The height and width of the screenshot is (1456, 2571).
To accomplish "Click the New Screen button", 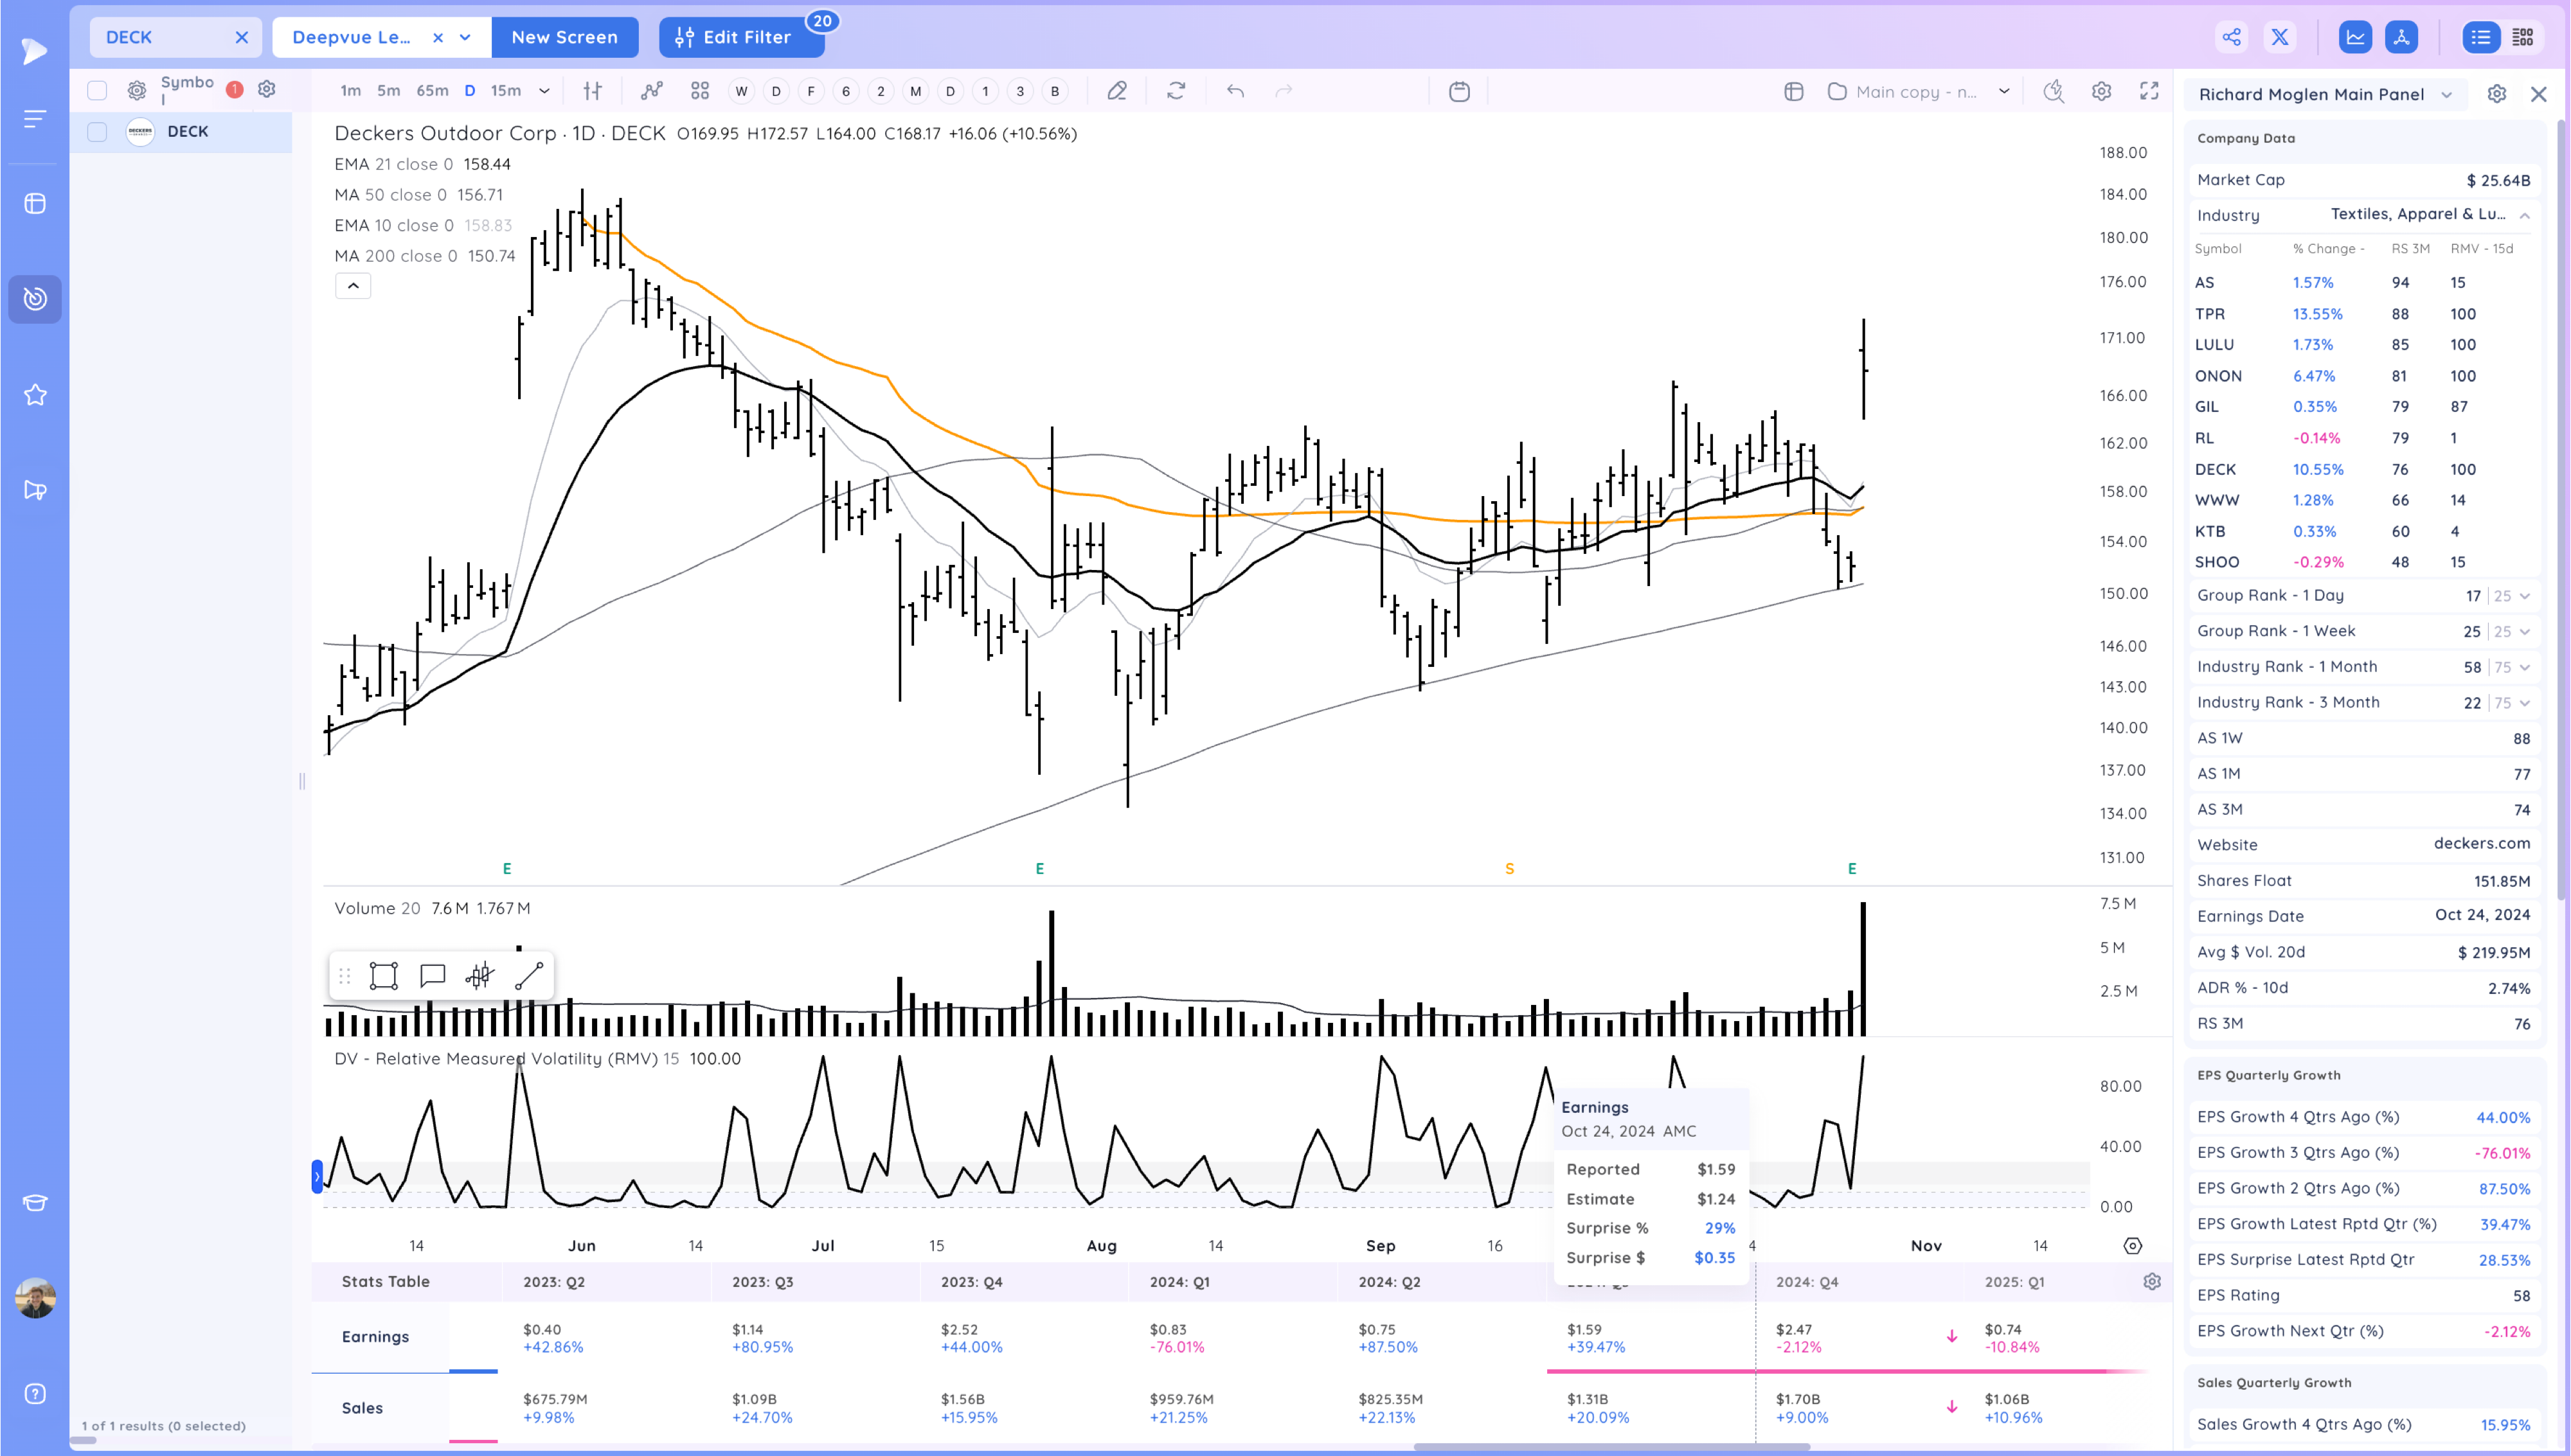I will click(564, 37).
